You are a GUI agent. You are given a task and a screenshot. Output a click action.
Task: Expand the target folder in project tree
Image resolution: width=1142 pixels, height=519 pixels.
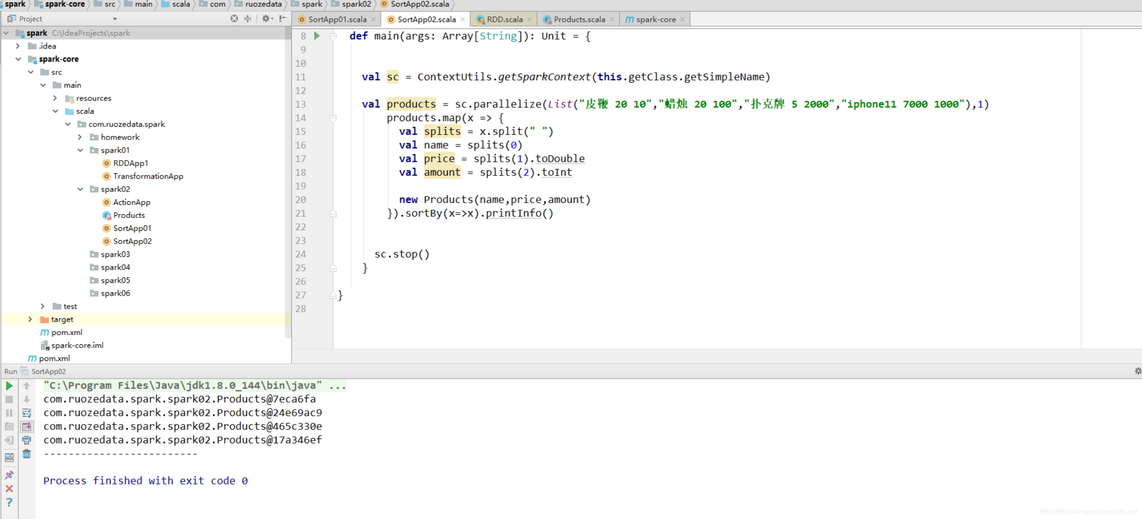(x=29, y=319)
